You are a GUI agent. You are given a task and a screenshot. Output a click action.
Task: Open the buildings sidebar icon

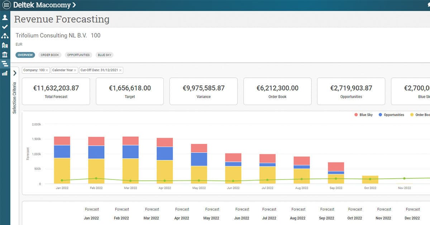click(5, 45)
